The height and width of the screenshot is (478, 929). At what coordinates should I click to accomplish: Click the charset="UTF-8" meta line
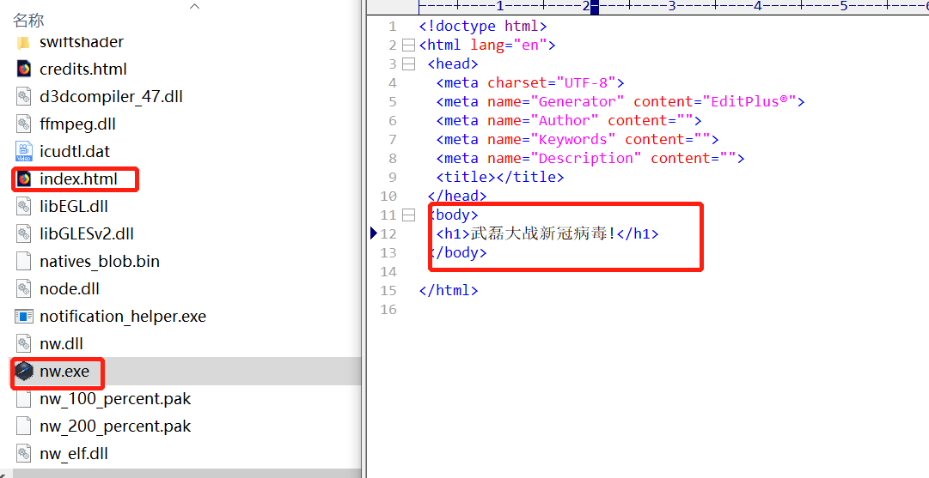point(530,83)
